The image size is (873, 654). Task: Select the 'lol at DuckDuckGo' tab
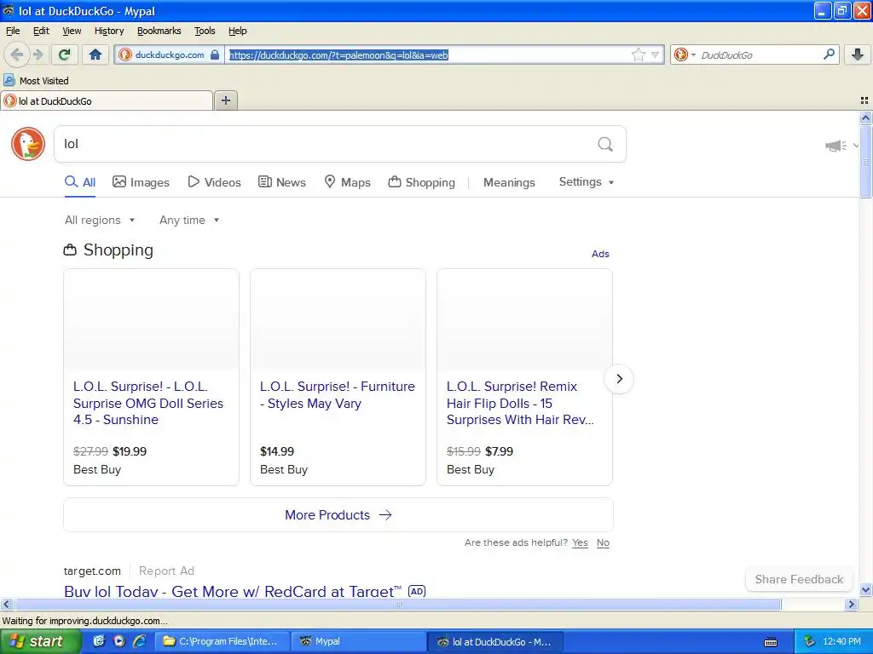(107, 100)
